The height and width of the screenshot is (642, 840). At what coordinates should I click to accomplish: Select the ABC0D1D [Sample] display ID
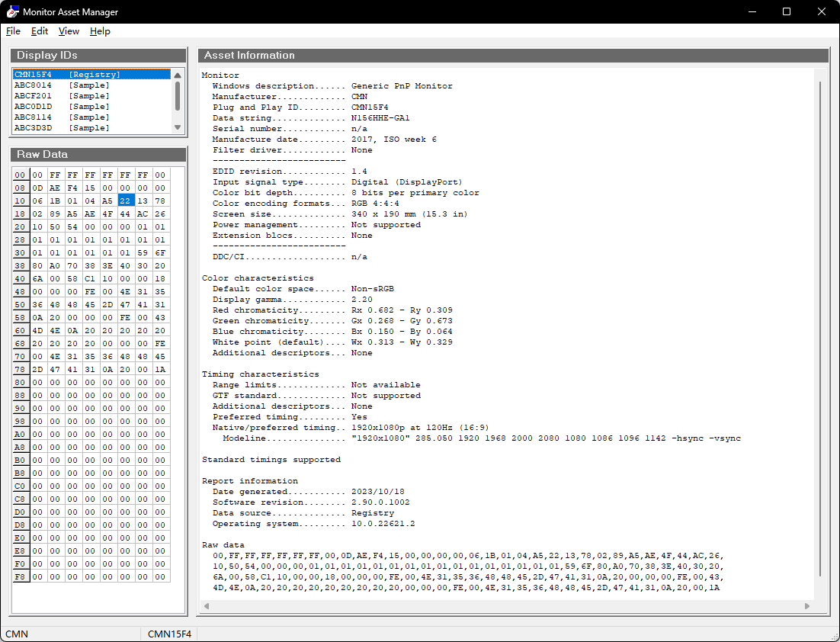91,107
